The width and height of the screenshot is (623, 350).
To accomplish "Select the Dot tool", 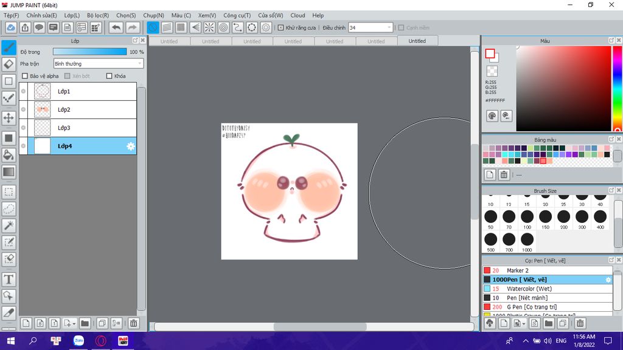I will (x=9, y=98).
